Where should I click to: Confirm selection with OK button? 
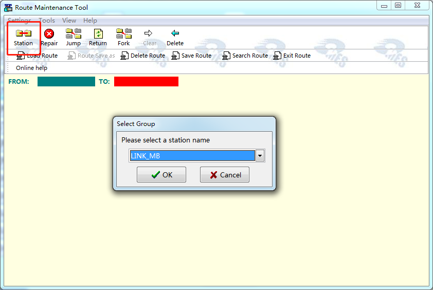161,175
